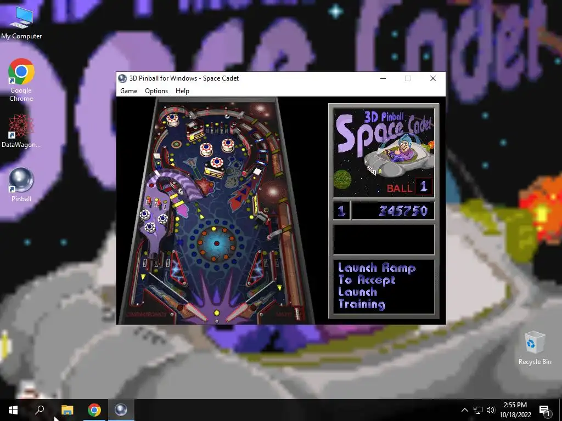Image resolution: width=562 pixels, height=421 pixels.
Task: Close the 3D Pinball window
Action: [x=433, y=78]
